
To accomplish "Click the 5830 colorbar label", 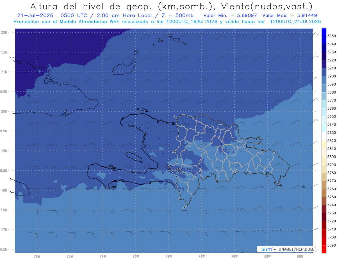I will pos(331,132).
